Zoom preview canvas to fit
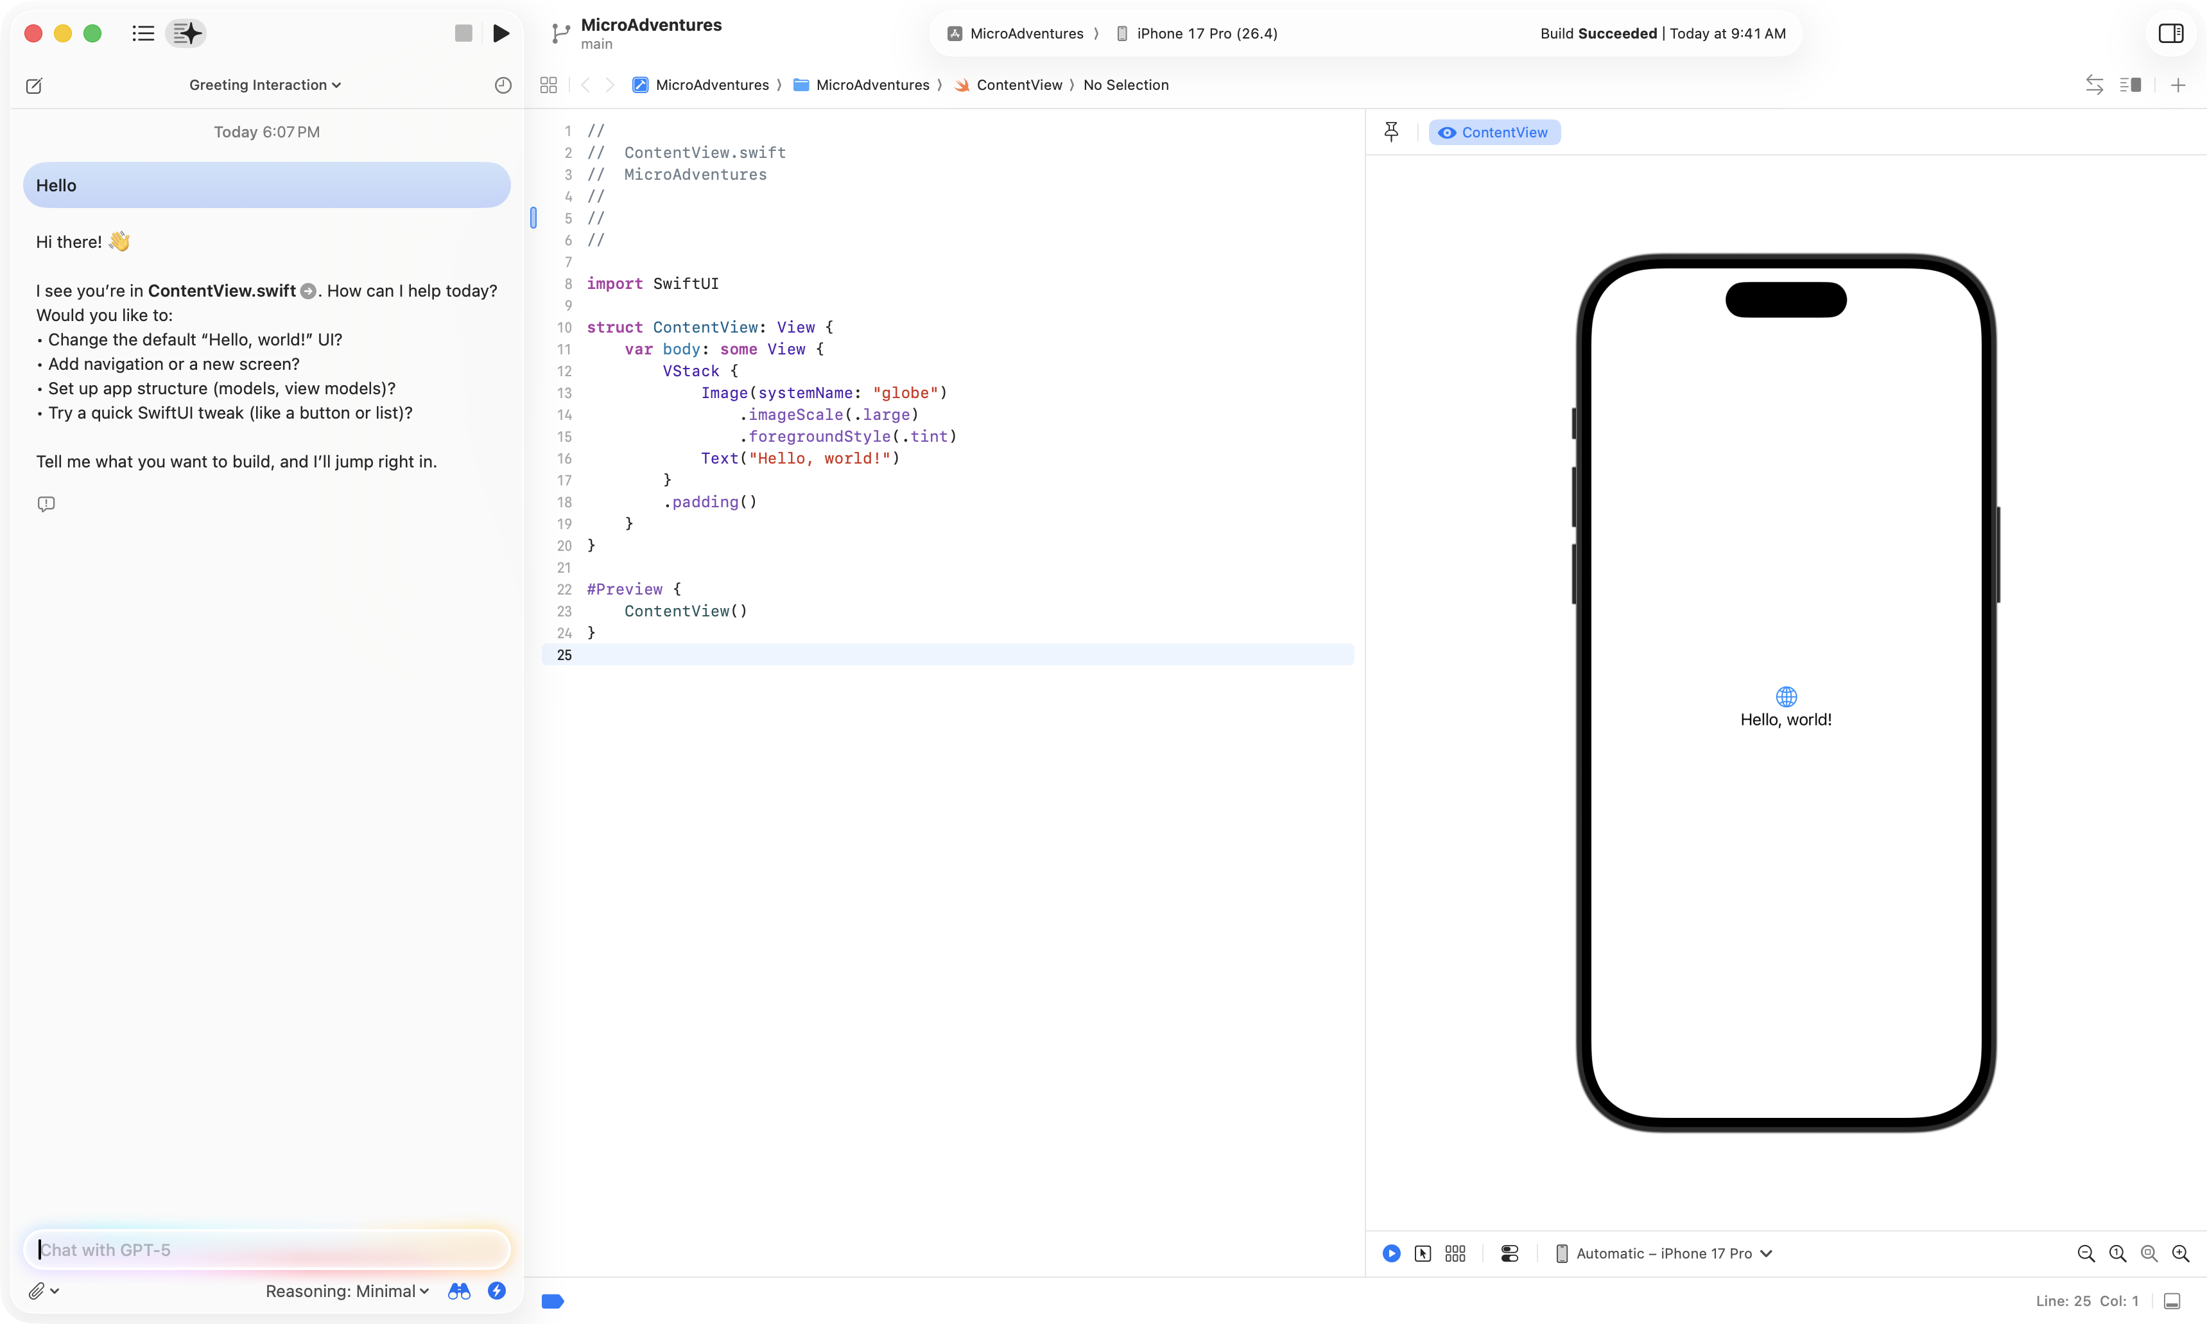Screen dimensions: 2207x1324 [2149, 1253]
